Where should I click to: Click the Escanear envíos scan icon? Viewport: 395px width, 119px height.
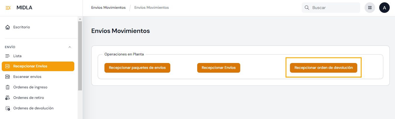point(8,77)
